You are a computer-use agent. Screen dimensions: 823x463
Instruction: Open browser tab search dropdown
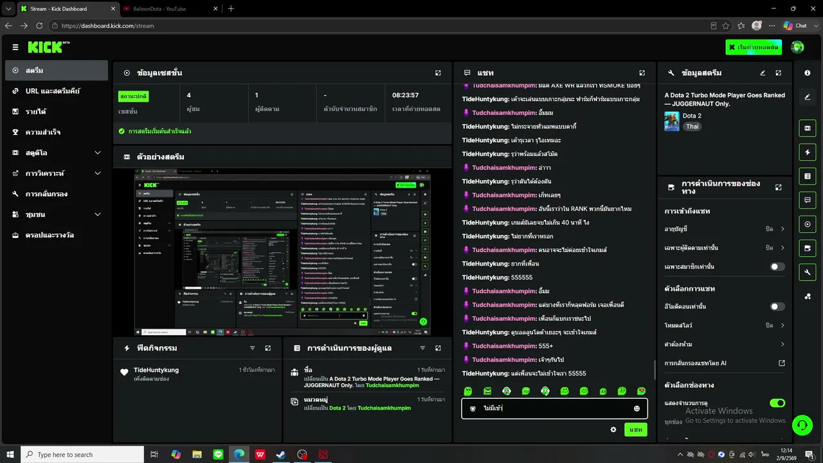(8, 8)
